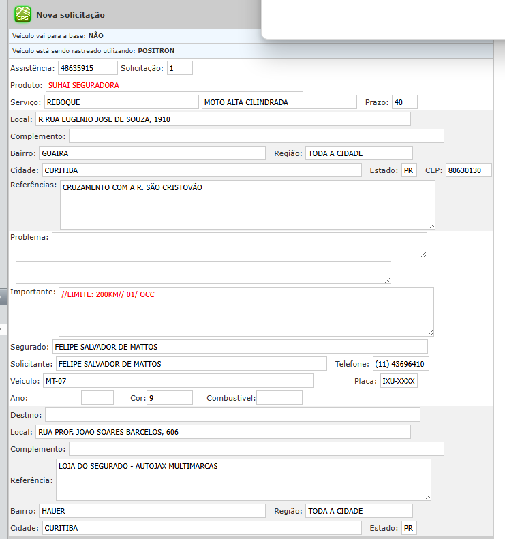The width and height of the screenshot is (505, 539).
Task: Click the destination Bairro field showing HAUER
Action: point(151,511)
